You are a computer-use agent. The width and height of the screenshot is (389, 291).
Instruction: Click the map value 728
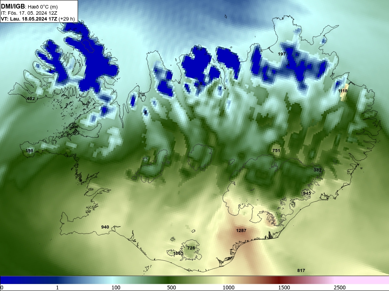tap(191, 248)
